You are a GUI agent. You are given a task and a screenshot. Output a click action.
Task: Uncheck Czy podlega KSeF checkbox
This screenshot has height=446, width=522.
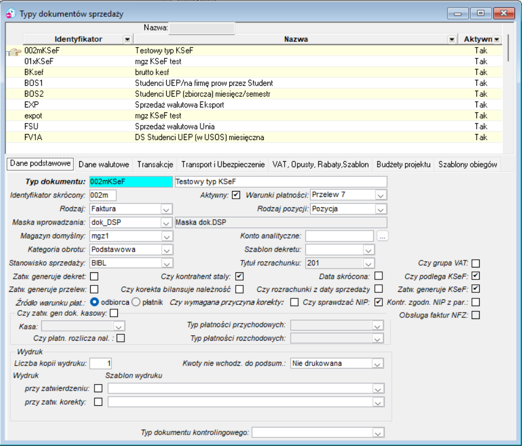[476, 276]
